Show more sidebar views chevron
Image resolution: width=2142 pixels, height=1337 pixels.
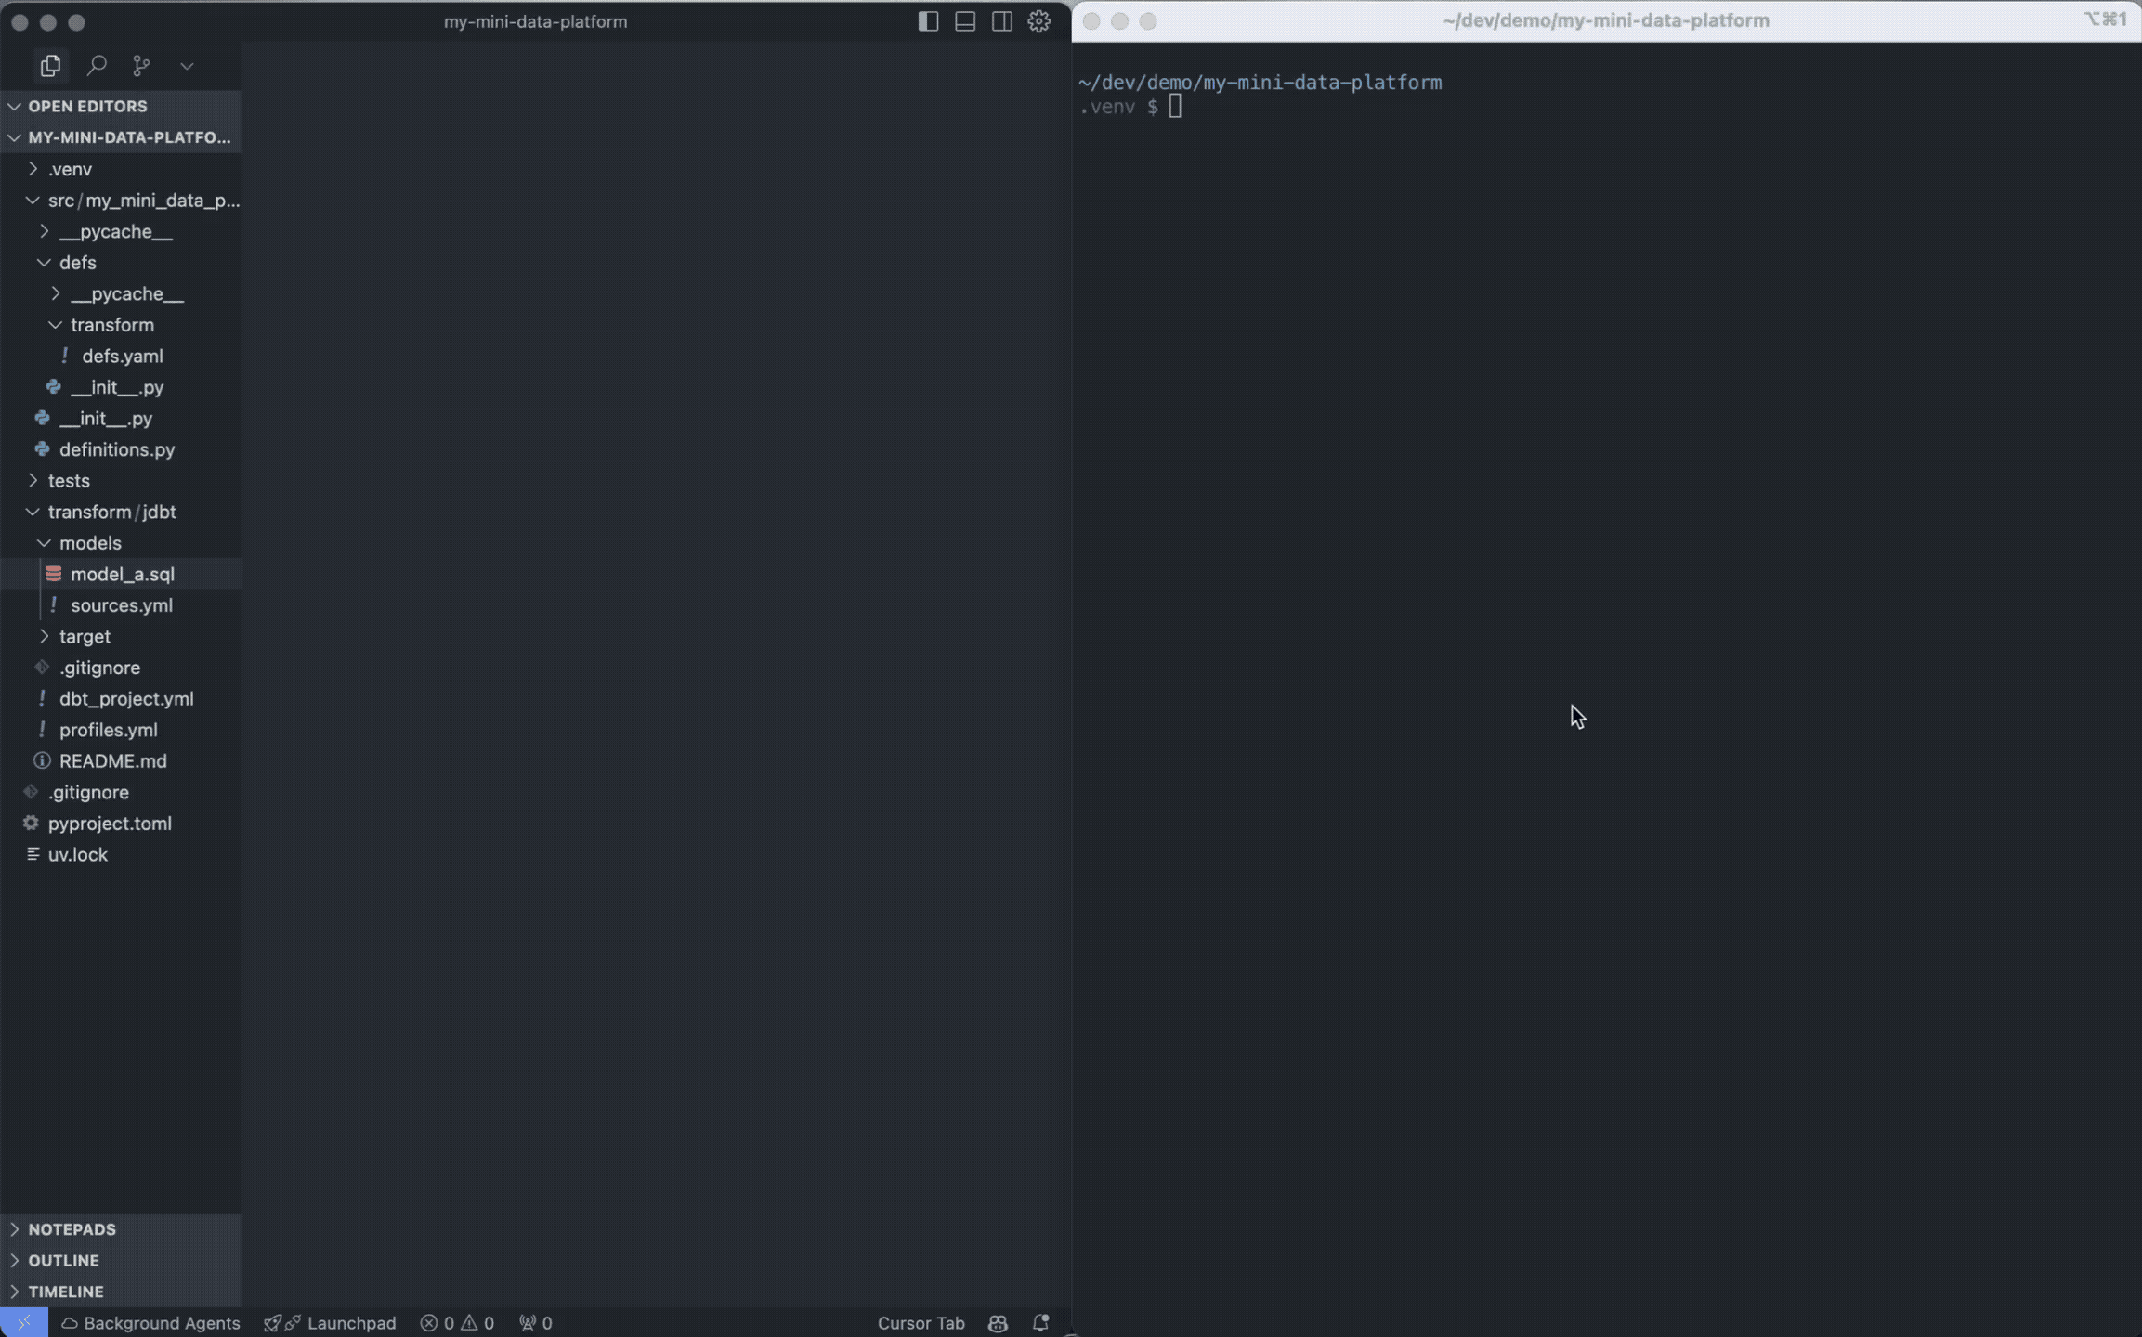(x=187, y=66)
